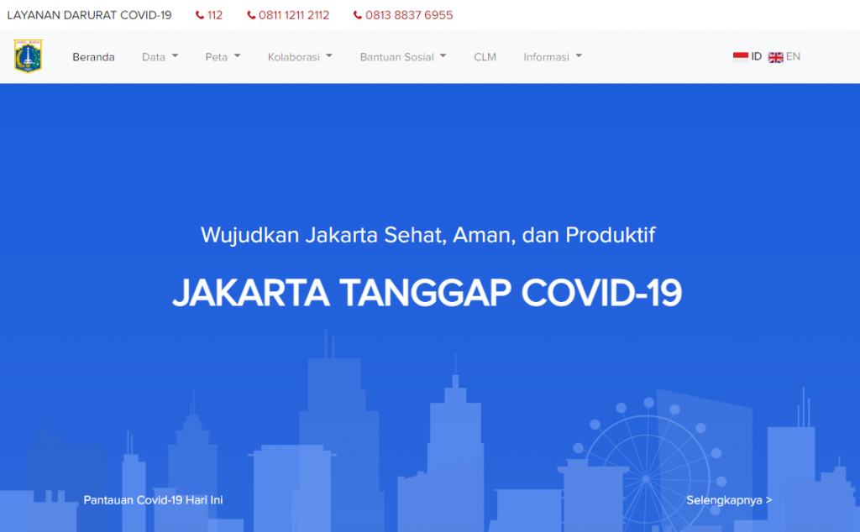
Task: Call hotline 0813 8837 6955
Action: (x=409, y=15)
